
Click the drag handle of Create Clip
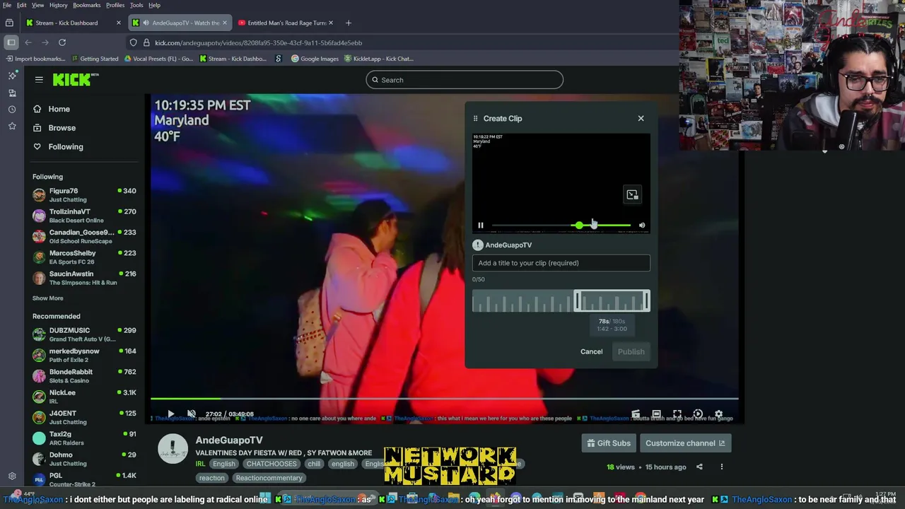(x=475, y=119)
